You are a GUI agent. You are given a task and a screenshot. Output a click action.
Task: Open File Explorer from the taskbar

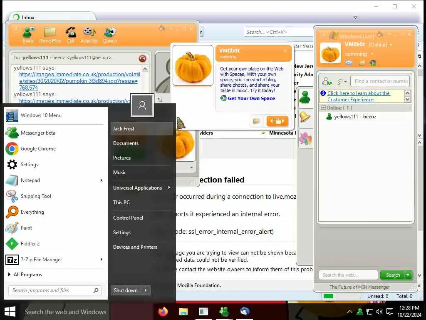tap(183, 312)
